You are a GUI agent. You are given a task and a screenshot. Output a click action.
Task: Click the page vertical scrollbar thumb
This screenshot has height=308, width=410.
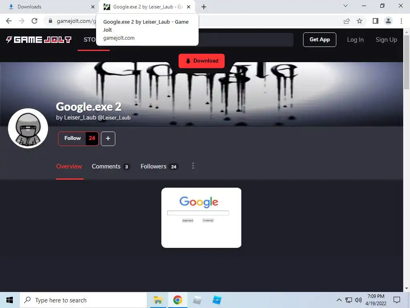pos(407,62)
